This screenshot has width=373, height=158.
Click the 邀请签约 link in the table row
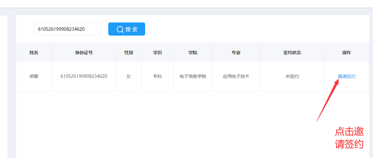click(x=346, y=77)
